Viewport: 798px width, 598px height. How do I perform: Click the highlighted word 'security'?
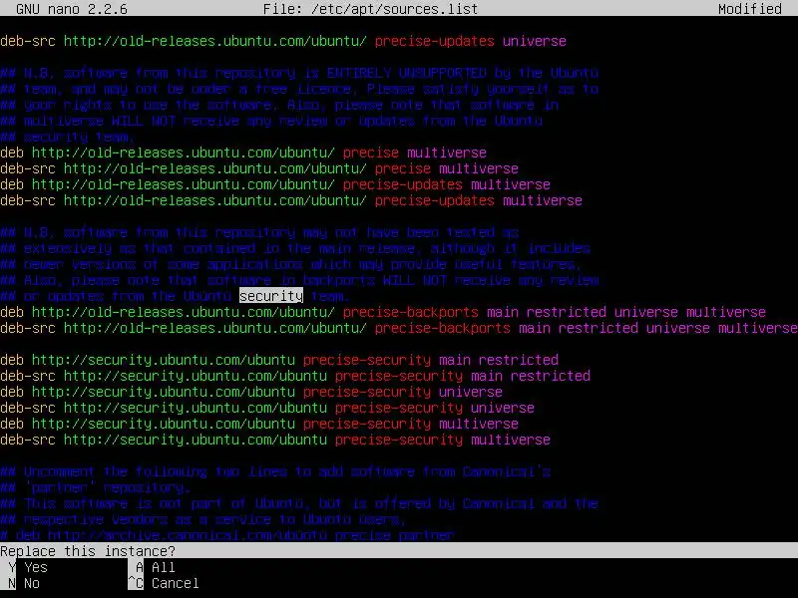pos(271,296)
